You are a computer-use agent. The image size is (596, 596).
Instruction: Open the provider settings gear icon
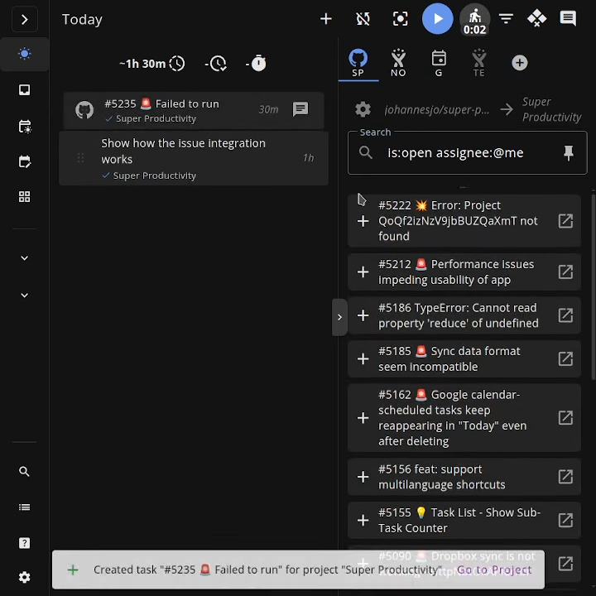[363, 109]
